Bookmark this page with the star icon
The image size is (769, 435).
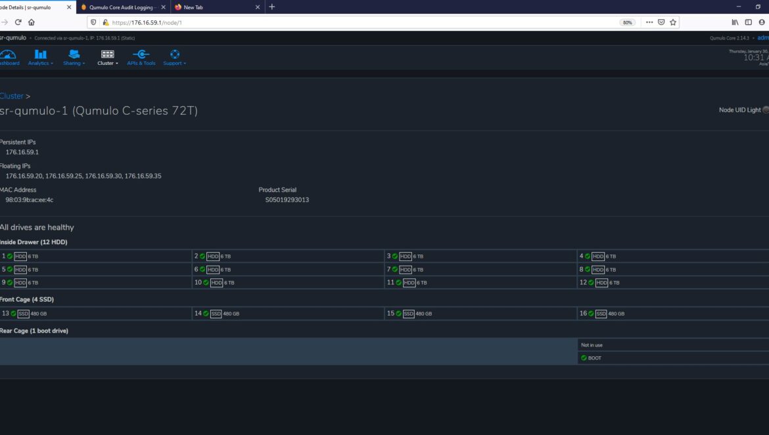click(x=673, y=22)
